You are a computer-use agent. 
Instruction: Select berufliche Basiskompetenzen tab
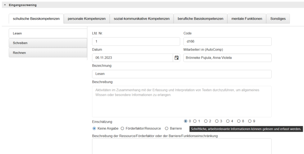click(200, 19)
